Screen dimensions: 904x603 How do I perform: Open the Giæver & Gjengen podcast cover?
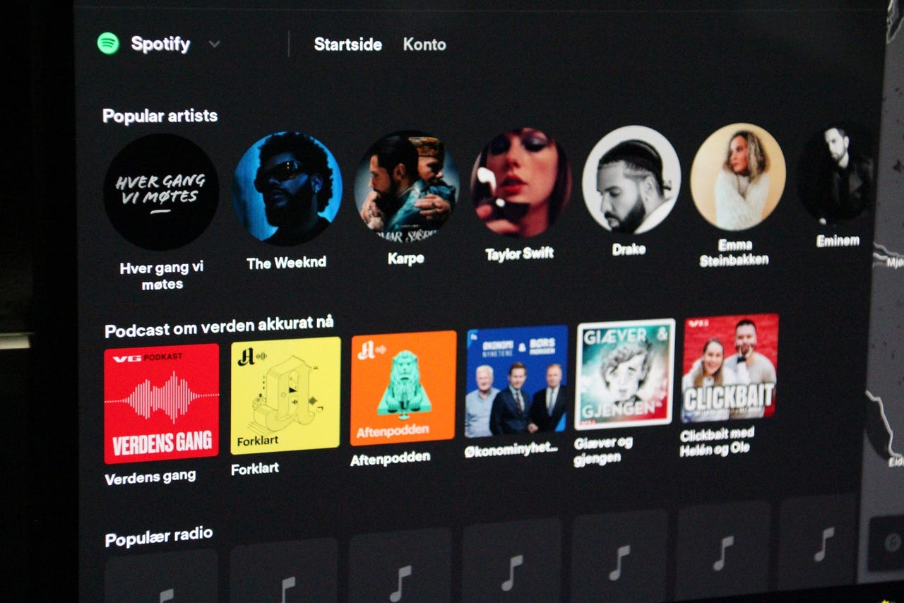tap(624, 374)
